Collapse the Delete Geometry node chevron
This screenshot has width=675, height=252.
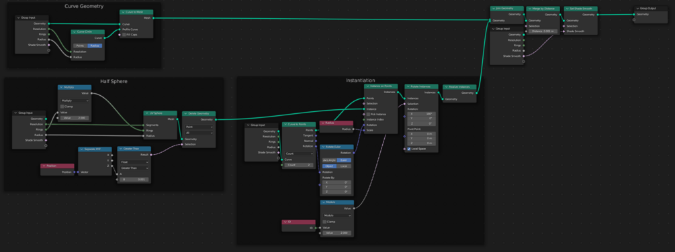click(186, 114)
